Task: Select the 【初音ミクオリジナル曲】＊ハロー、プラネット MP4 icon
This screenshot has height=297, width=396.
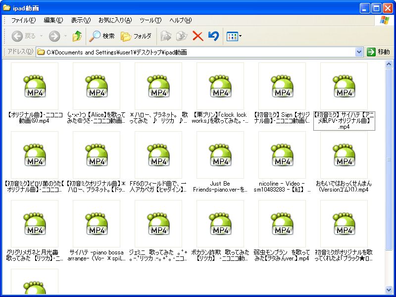Action: click(x=97, y=155)
